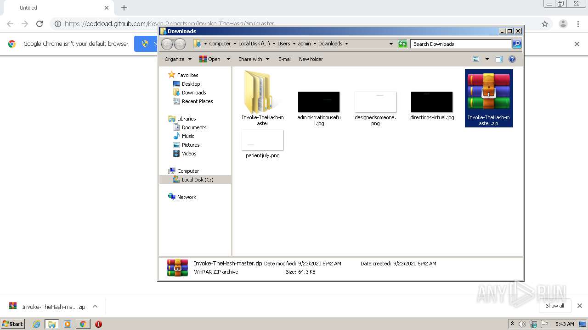Bookmark this page with star icon

(545, 24)
